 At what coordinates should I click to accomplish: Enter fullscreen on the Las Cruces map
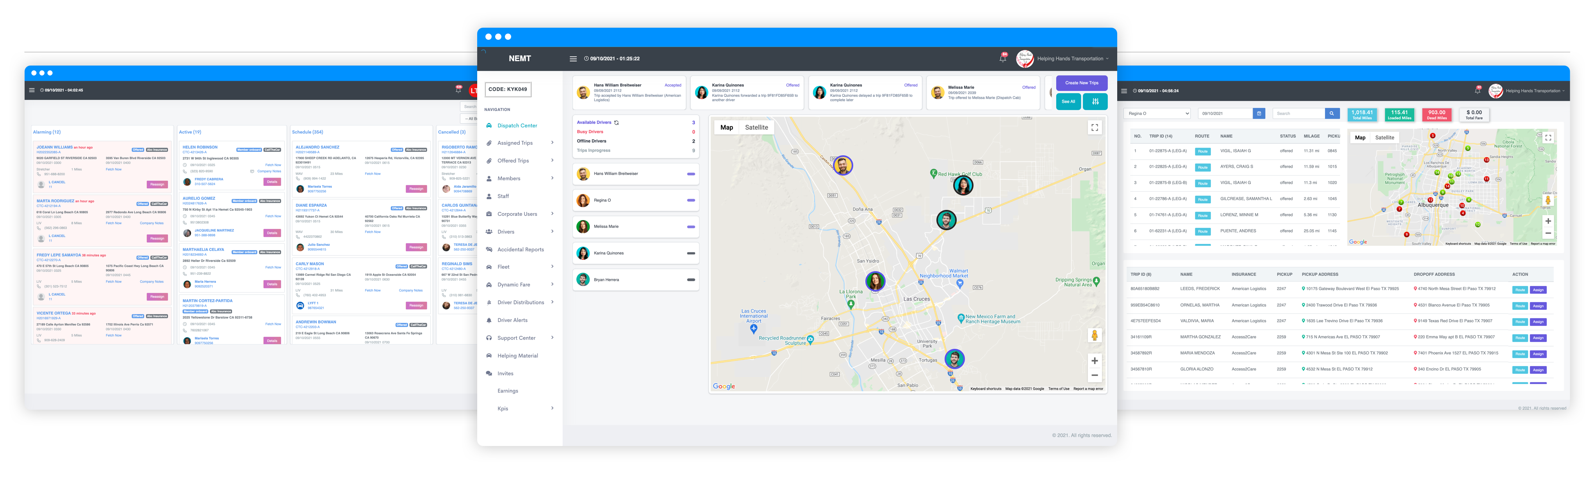(x=1095, y=128)
